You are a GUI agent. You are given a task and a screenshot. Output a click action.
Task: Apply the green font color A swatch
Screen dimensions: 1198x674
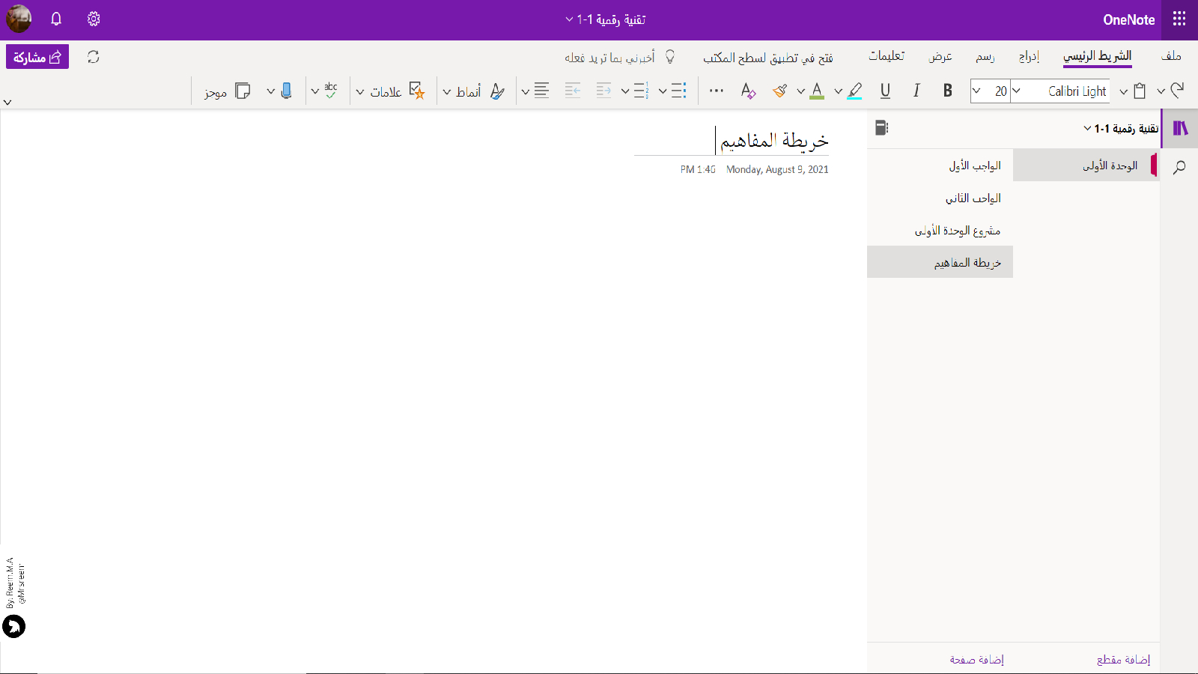[817, 91]
